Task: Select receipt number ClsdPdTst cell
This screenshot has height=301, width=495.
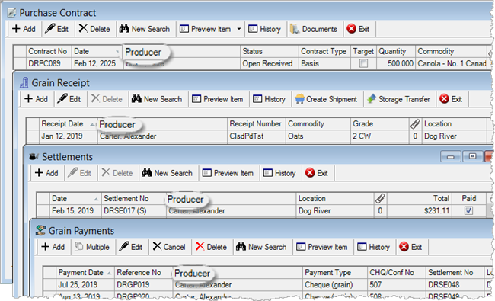Action: [256, 136]
